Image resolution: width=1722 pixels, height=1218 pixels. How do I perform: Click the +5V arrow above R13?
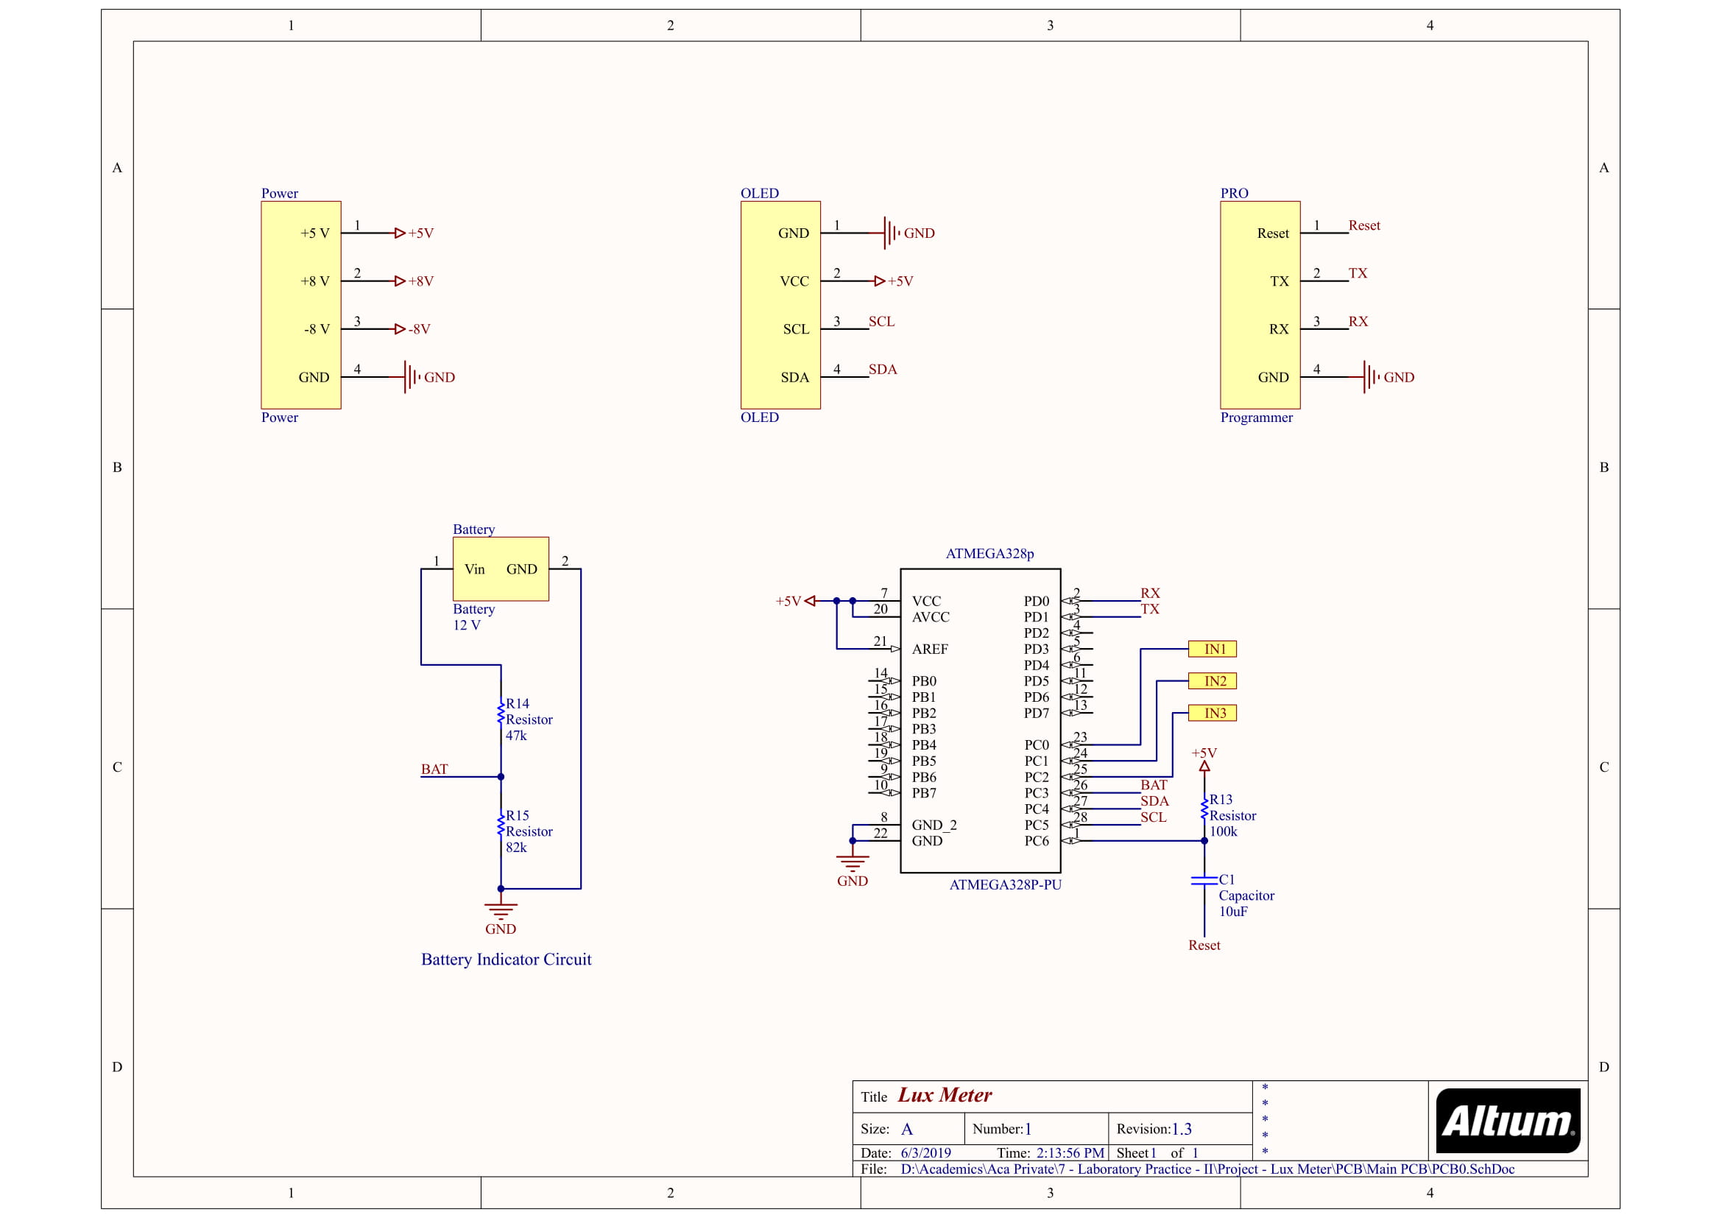click(1204, 766)
